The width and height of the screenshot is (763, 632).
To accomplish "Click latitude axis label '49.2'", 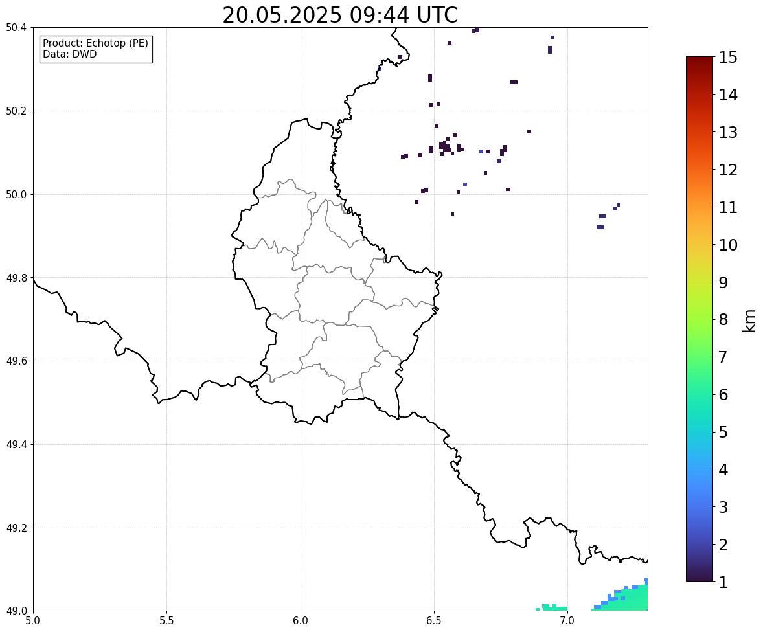I will (x=16, y=528).
